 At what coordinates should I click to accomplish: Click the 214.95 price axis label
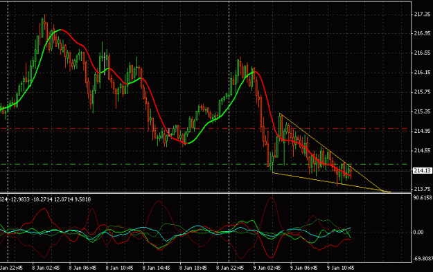tap(423, 131)
